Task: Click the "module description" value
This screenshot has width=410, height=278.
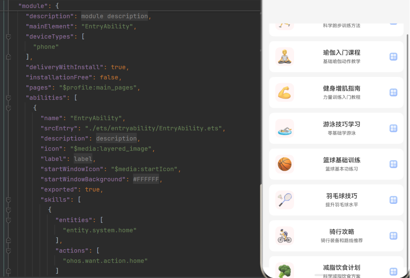Action: point(114,16)
